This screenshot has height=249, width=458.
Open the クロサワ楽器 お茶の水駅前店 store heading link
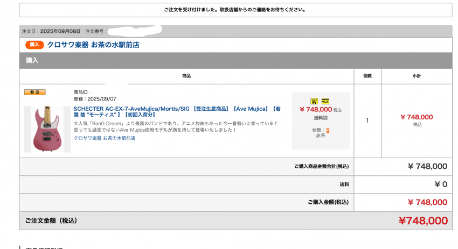coord(93,45)
